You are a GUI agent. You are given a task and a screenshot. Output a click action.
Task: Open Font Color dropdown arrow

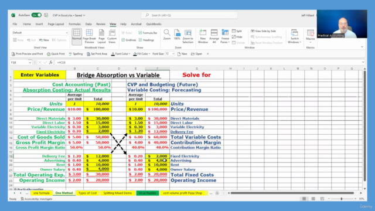[129, 54]
